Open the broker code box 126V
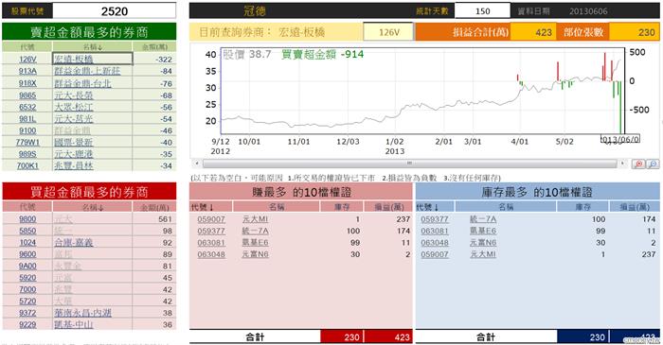The height and width of the screenshot is (345, 663). [388, 32]
